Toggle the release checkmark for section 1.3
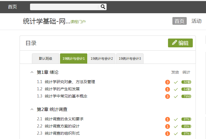Image resolution: width=206 pixels, height=139 pixels. (176, 96)
